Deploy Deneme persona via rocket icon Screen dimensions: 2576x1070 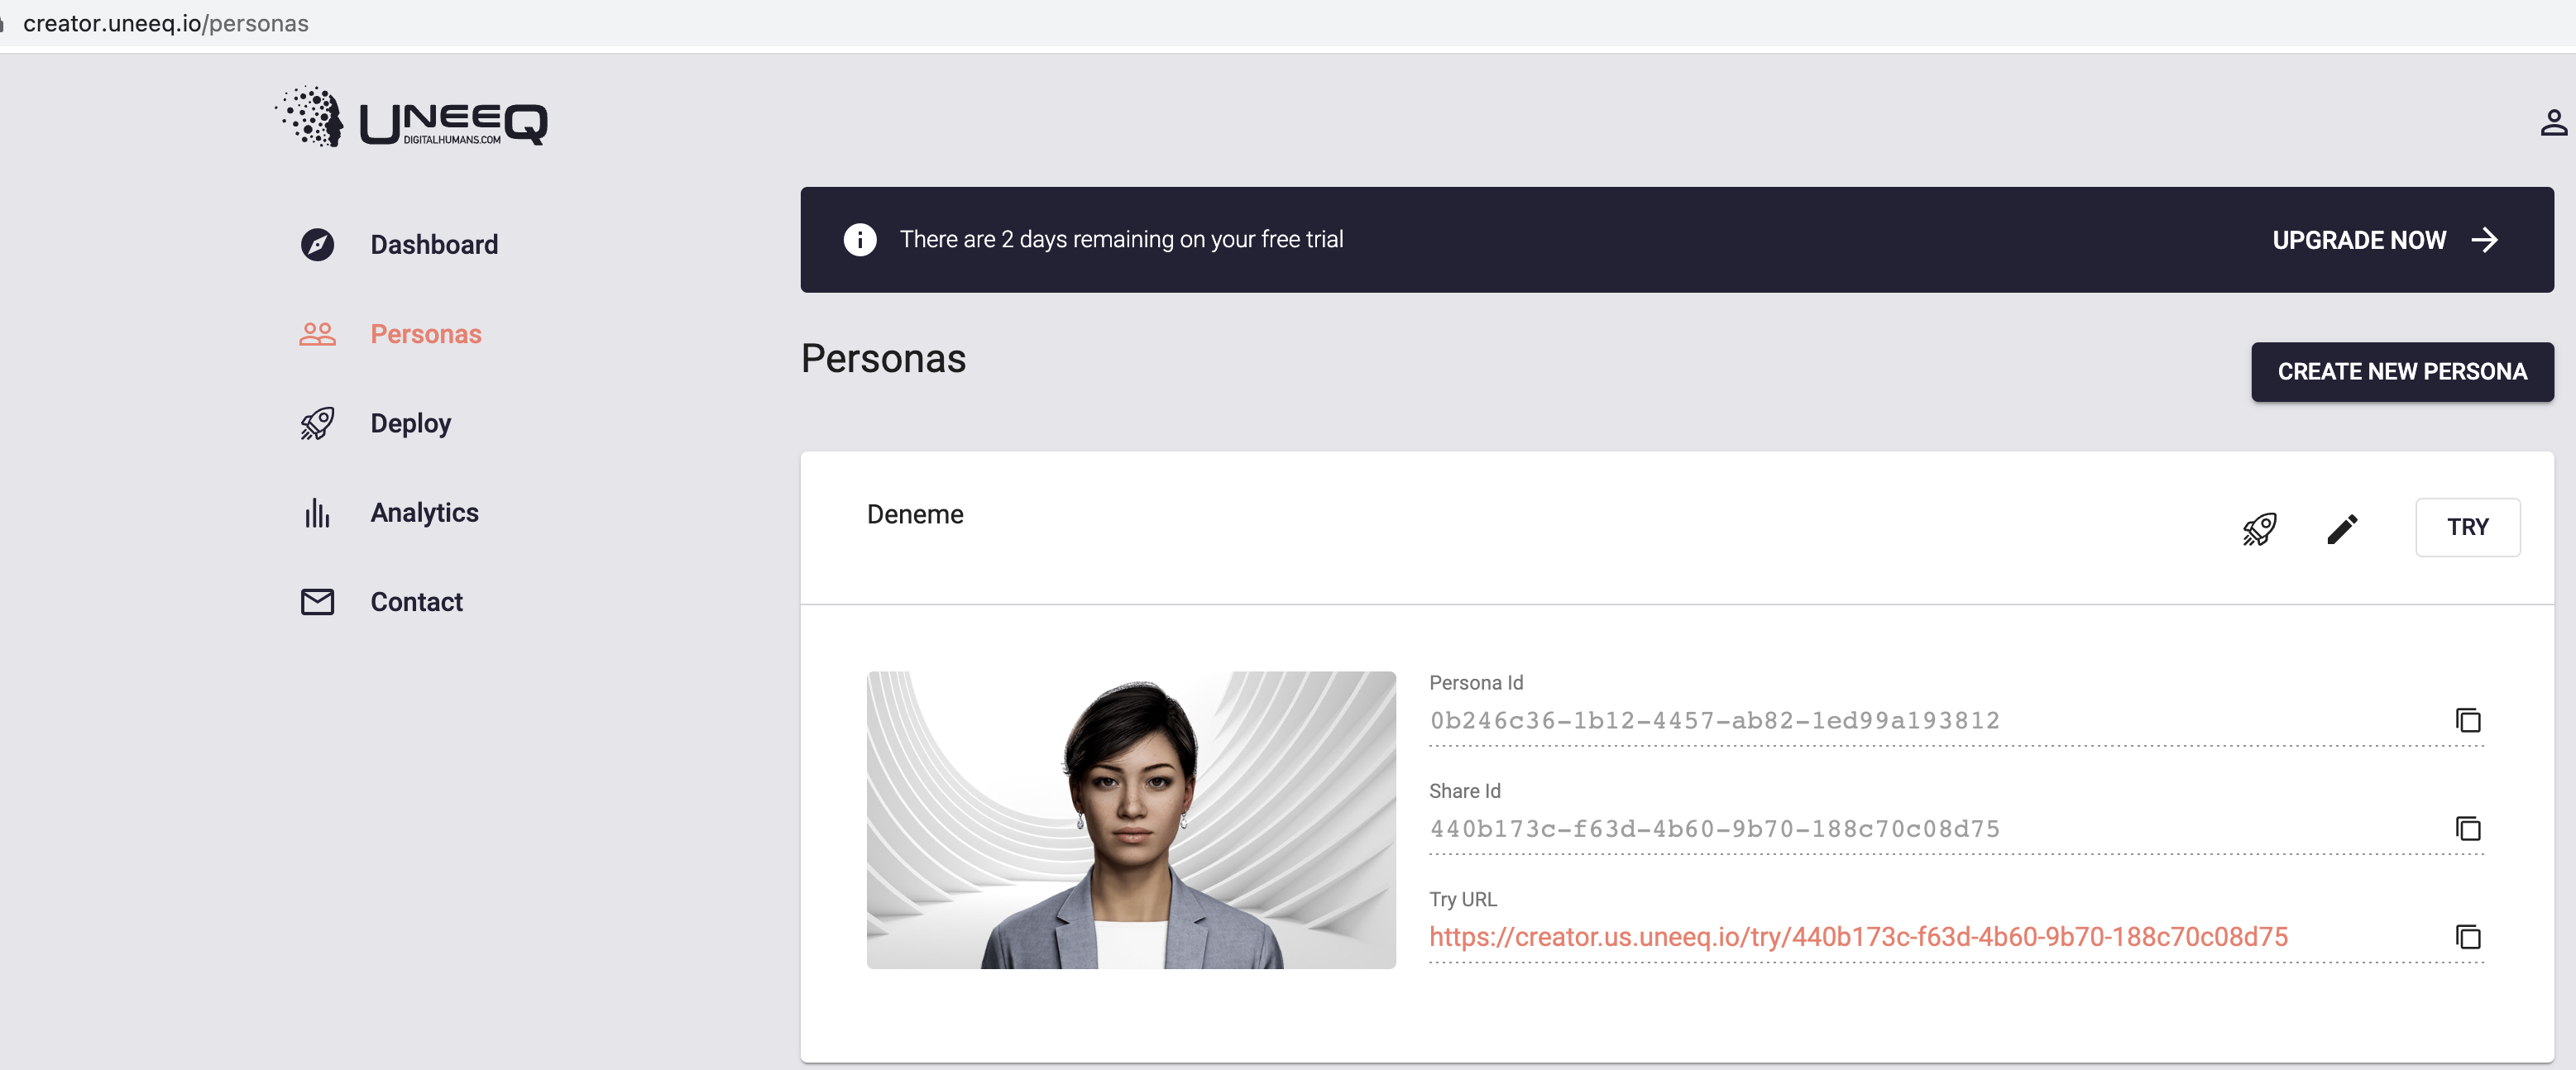coord(2259,528)
